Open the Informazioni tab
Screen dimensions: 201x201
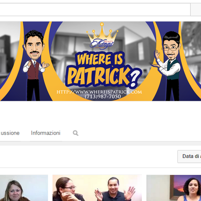click(x=46, y=133)
